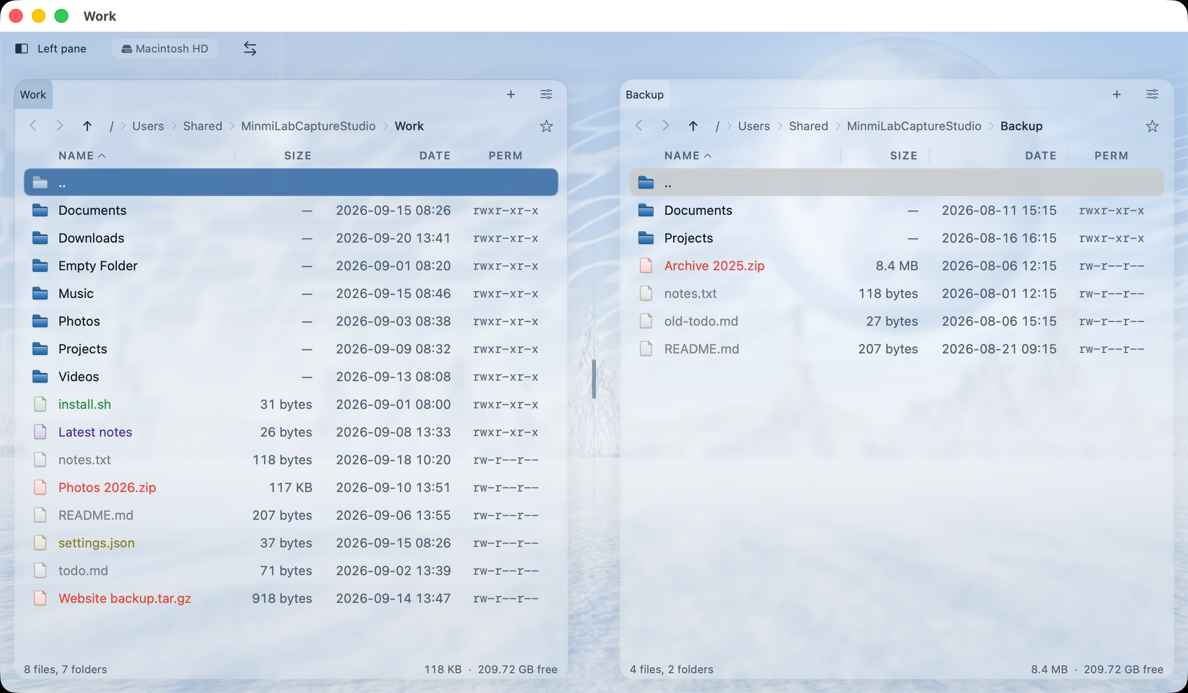
Task: Go back in the Work pane
Action: tap(33, 126)
